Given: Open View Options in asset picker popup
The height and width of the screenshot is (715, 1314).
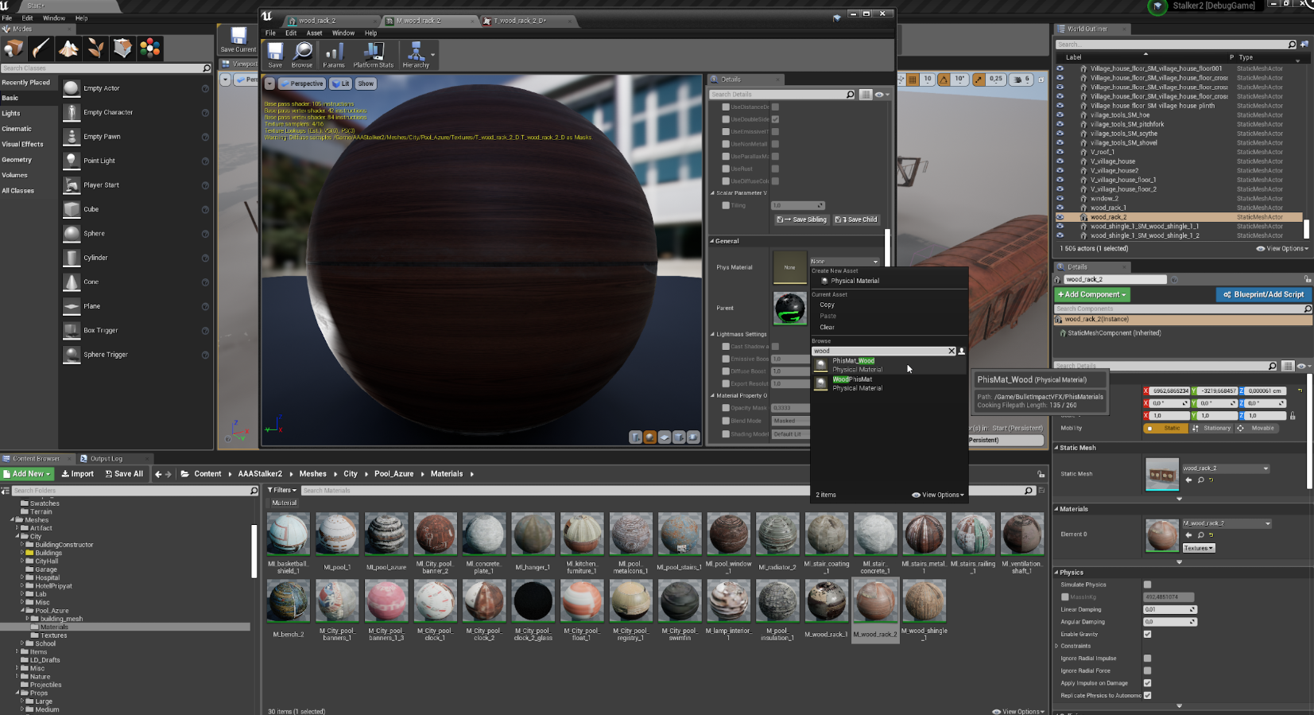Looking at the screenshot, I should tap(938, 495).
